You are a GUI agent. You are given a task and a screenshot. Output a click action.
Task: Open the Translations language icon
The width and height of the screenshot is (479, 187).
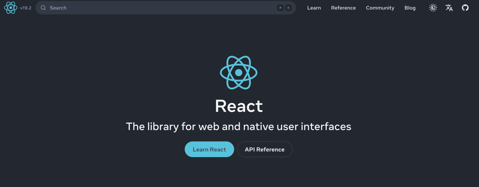449,8
